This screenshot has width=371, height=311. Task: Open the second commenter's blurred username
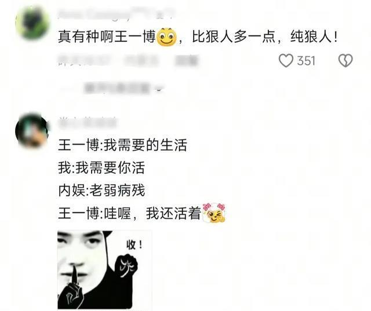87,122
